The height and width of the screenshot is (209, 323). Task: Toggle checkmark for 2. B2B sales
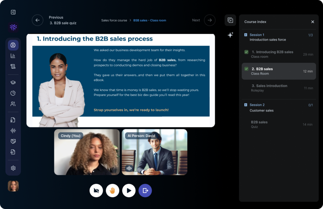tap(246, 69)
